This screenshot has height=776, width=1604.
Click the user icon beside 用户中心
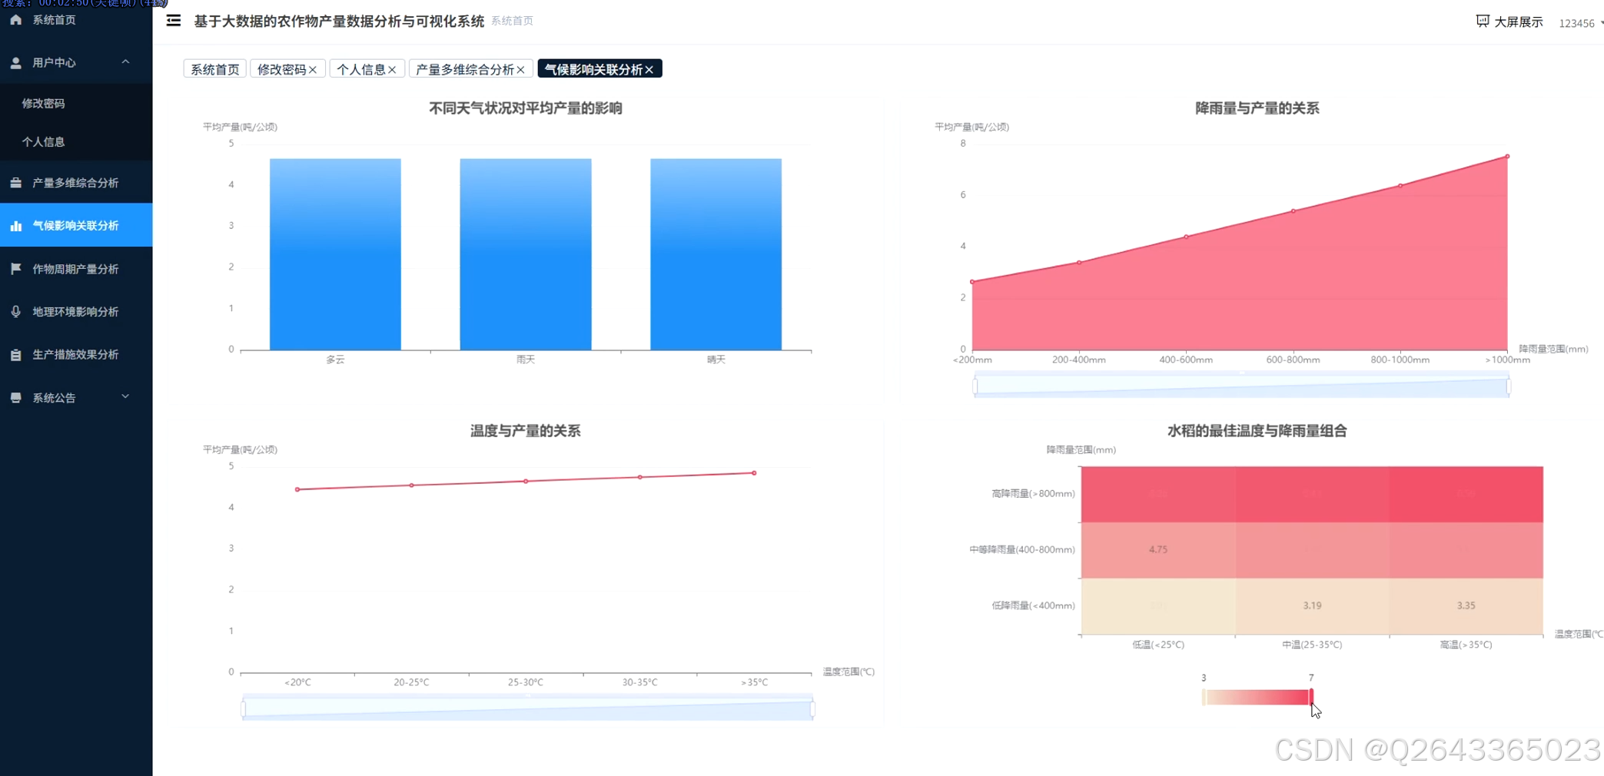tap(15, 63)
